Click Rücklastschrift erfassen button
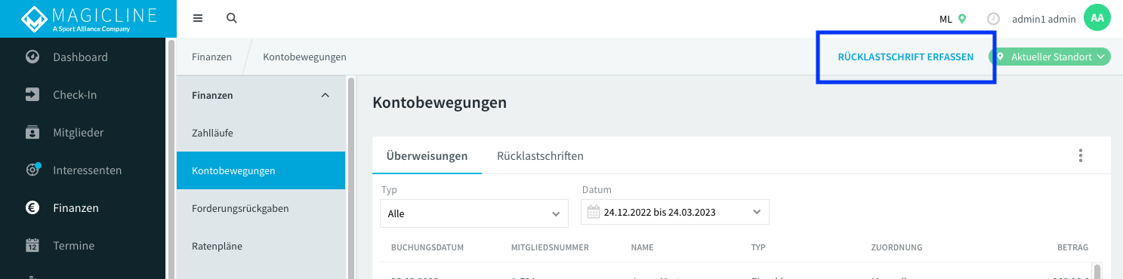This screenshot has height=279, width=1123. coord(905,57)
